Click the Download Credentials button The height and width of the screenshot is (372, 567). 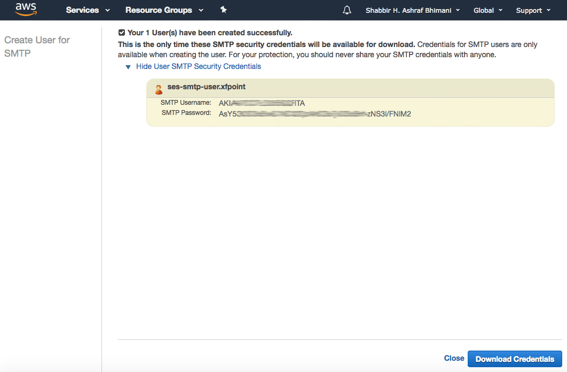[515, 359]
